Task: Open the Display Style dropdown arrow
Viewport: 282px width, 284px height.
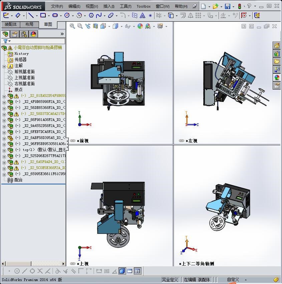Action: [x=121, y=27]
